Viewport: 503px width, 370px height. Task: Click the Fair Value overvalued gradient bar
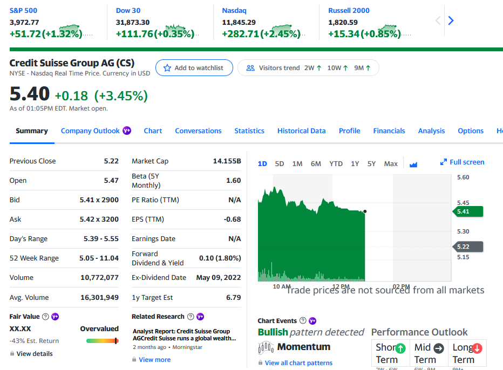[103, 341]
